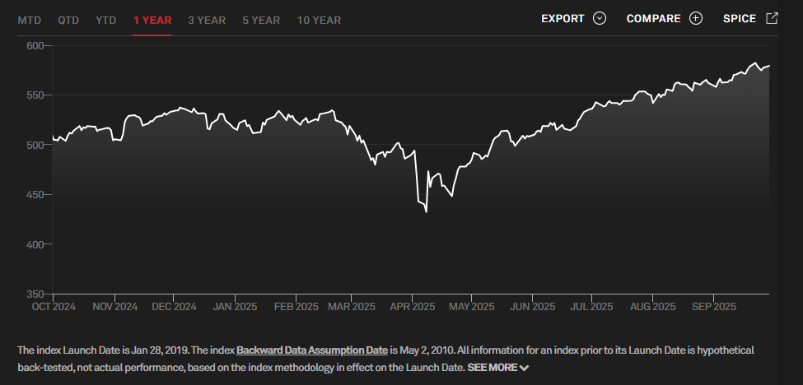
Task: Switch to the MTD time range
Action: pos(30,20)
